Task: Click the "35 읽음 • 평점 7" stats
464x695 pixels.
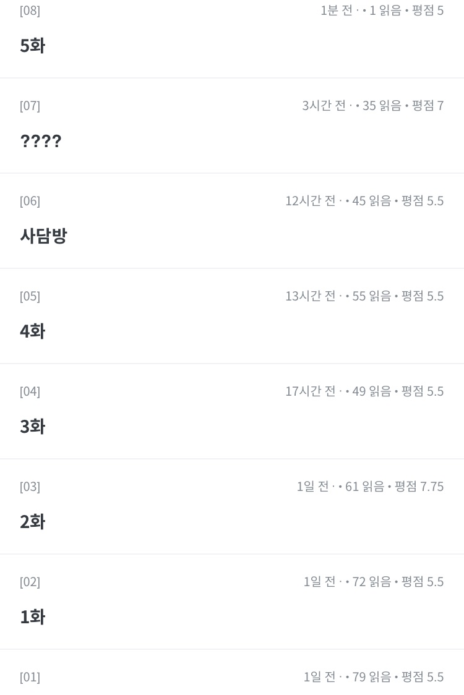Action: 403,106
